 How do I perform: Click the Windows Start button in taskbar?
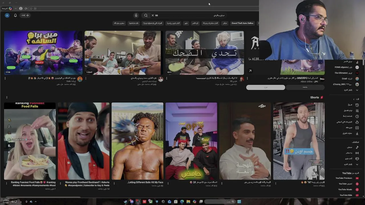pyautogui.click(x=239, y=202)
